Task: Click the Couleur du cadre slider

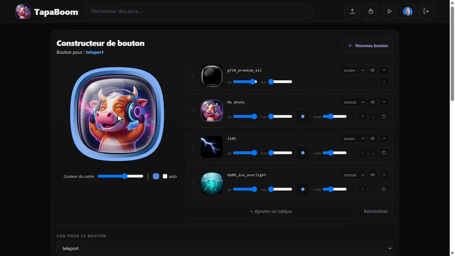Action: 121,176
